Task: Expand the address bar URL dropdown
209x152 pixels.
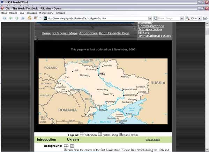Action: pyautogui.click(x=150, y=19)
